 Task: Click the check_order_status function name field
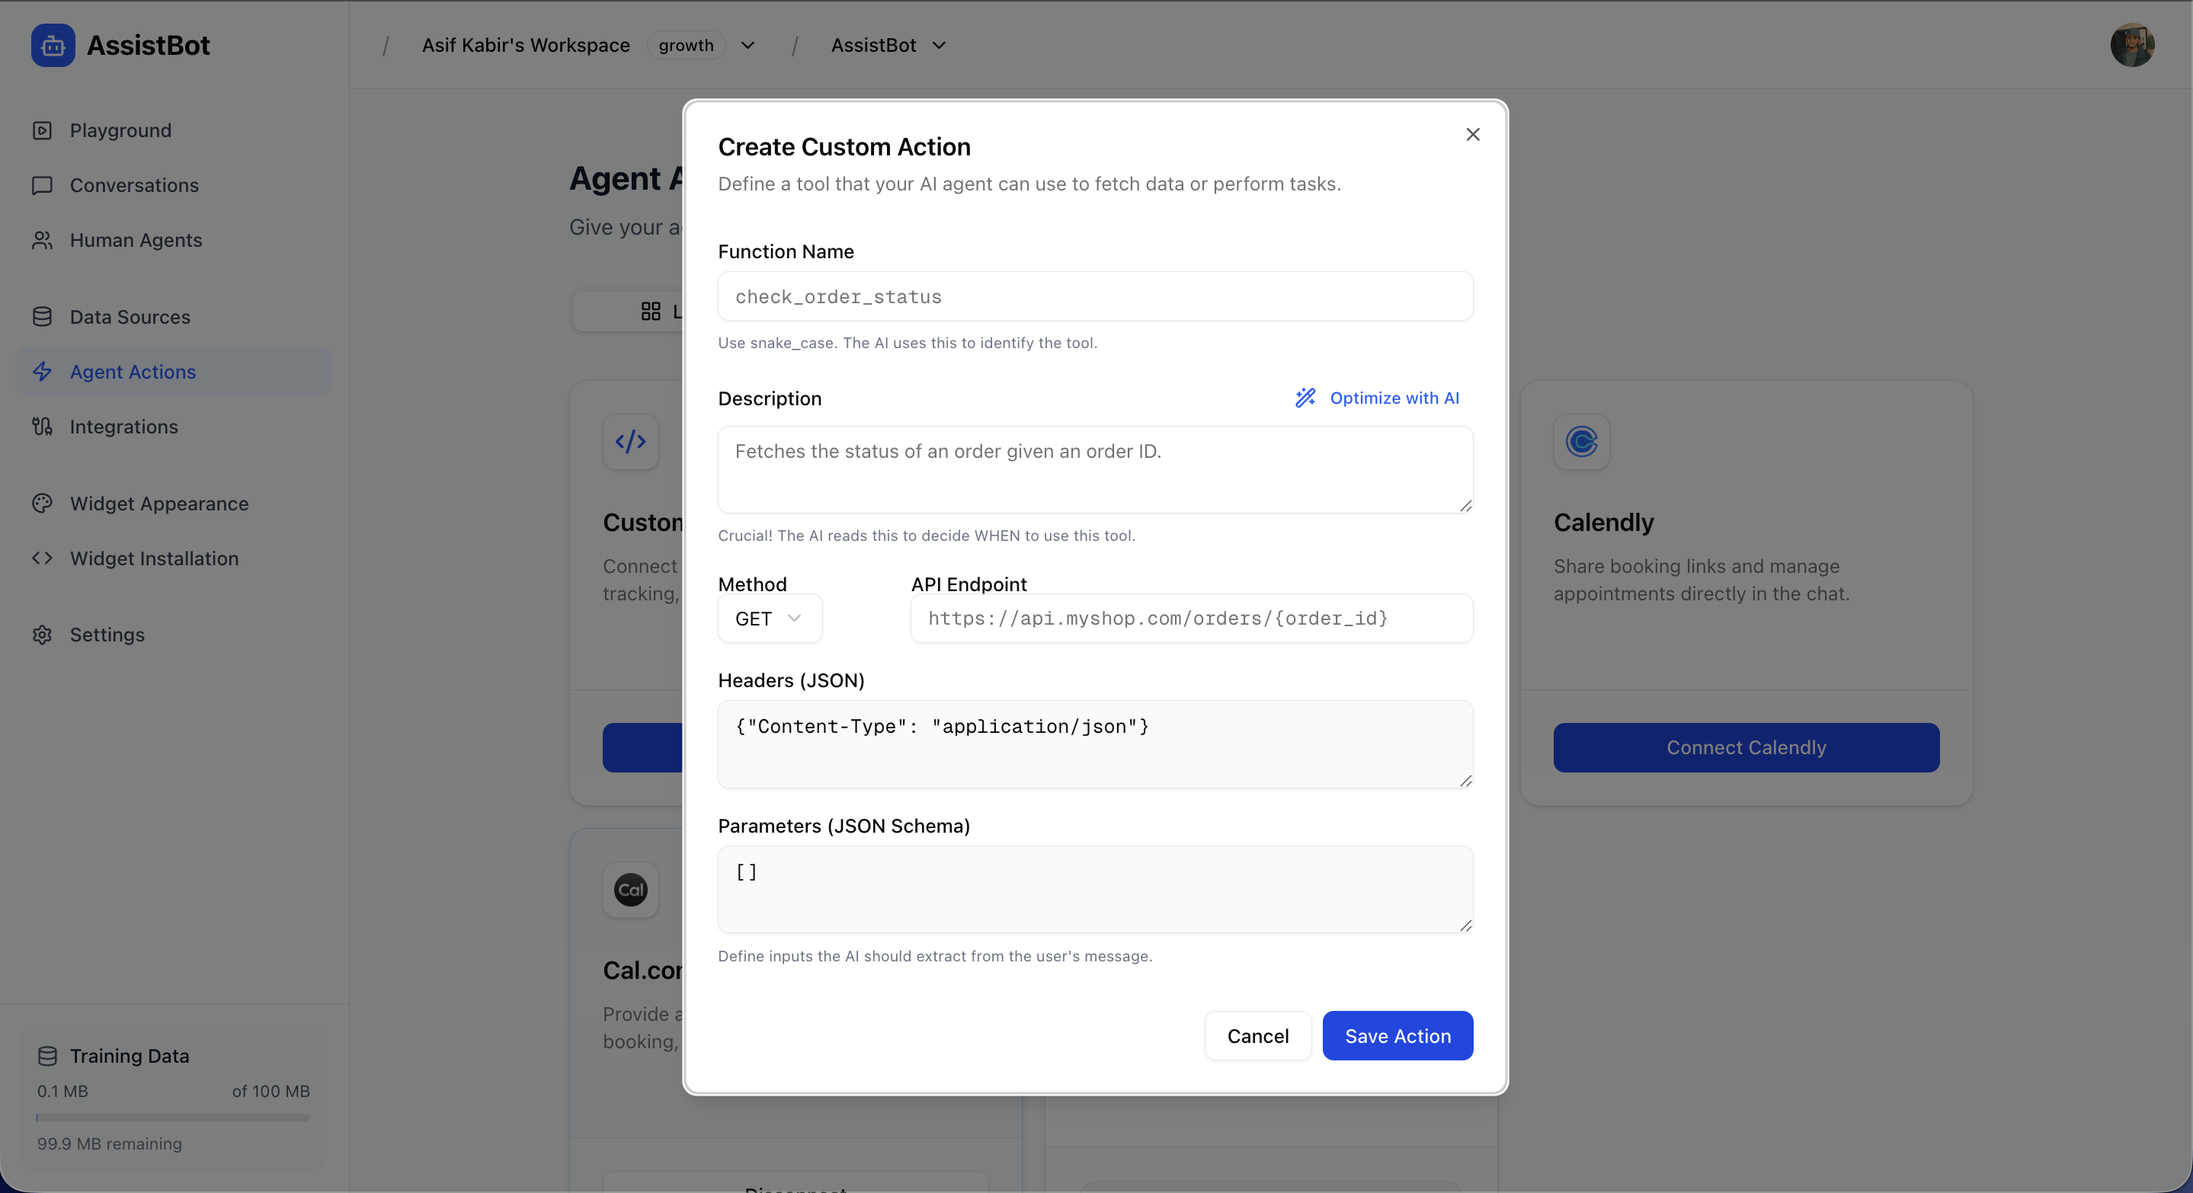[1095, 296]
